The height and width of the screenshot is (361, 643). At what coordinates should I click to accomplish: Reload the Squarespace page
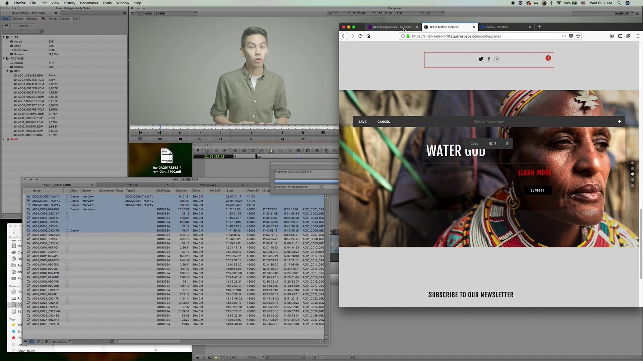pos(360,36)
